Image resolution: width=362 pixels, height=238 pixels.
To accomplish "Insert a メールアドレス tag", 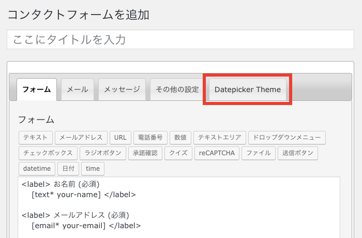I will click(x=81, y=138).
